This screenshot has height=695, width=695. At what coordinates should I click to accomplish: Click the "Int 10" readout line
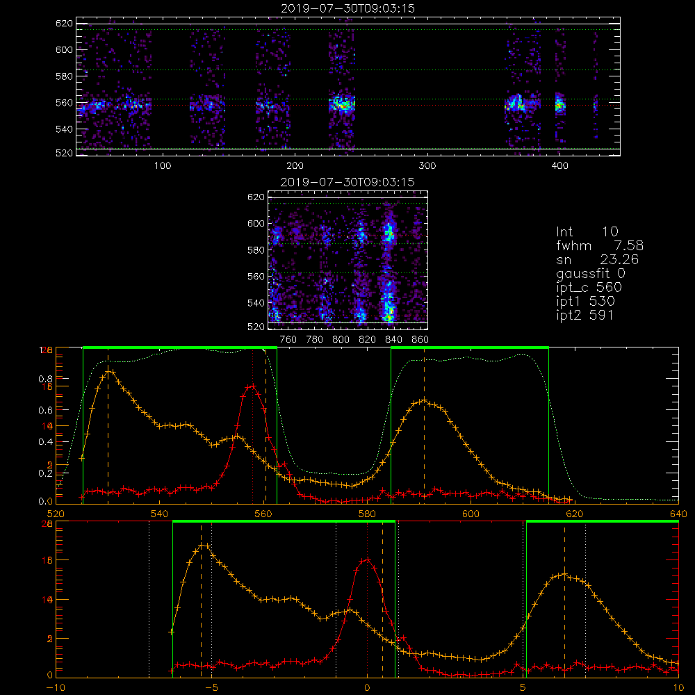coord(587,231)
